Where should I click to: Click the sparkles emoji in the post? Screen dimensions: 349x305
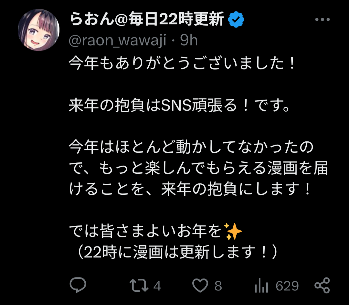point(232,231)
